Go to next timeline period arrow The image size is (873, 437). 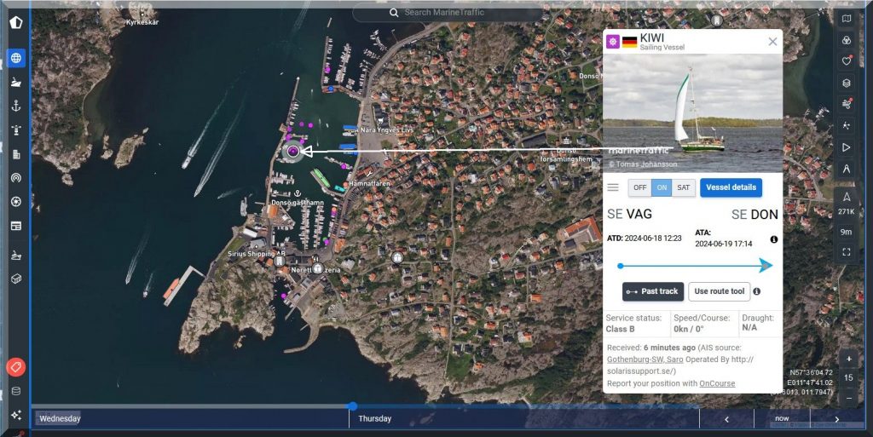(837, 419)
